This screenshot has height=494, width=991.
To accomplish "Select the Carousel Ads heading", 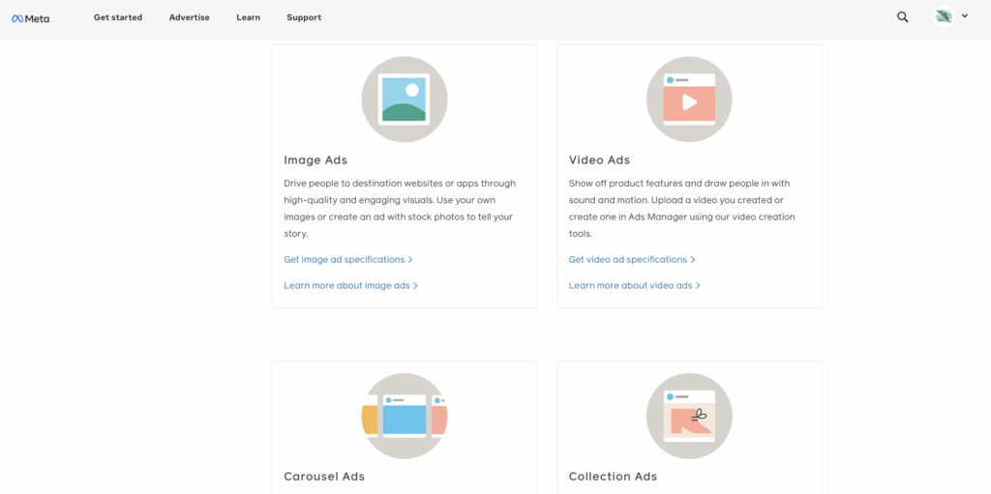I will [324, 477].
